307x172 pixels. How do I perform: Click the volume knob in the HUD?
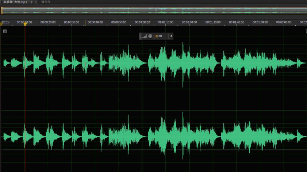pos(150,36)
